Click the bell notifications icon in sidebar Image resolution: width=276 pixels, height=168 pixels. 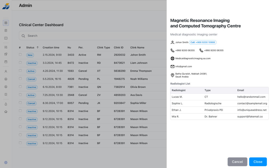tap(6, 104)
